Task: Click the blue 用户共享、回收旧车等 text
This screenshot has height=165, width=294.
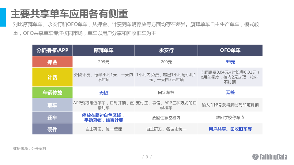Action: [x=230, y=129]
